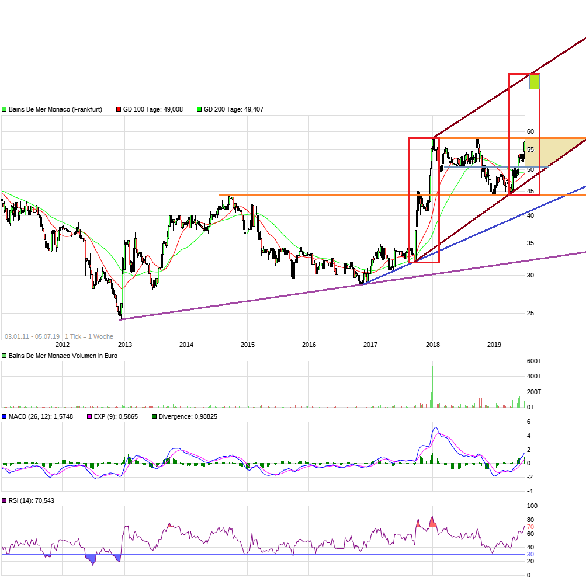Click the volume axis label 200T

coord(533,392)
